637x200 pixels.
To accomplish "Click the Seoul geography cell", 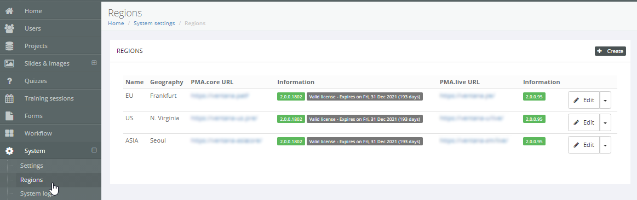I will click(158, 140).
